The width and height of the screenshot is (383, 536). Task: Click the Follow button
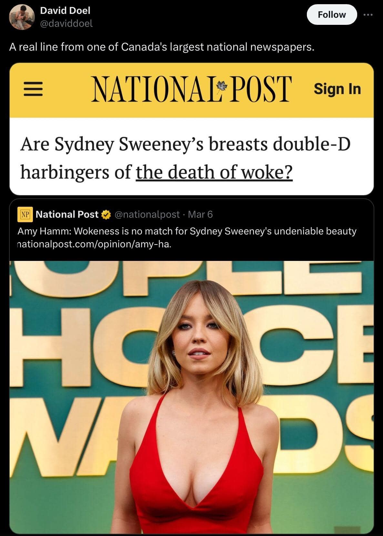331,15
